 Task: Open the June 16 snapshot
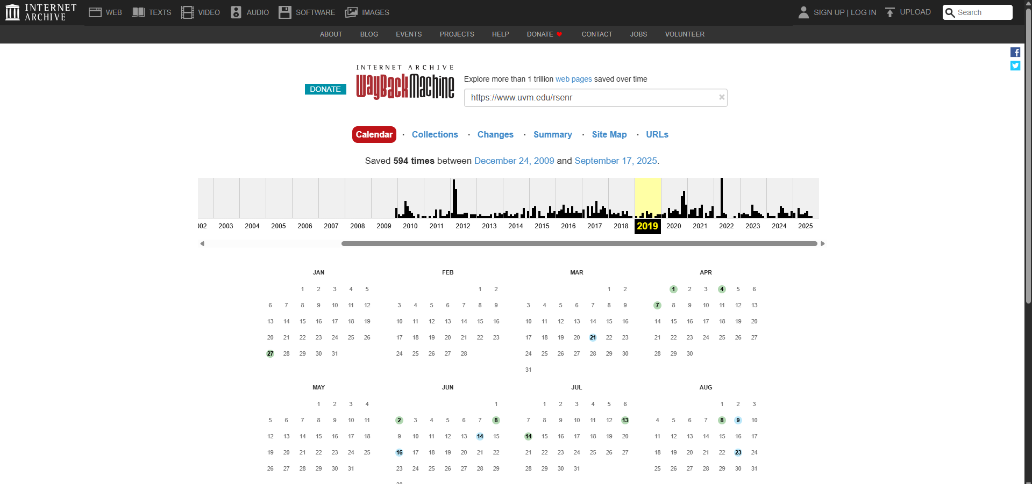(399, 452)
